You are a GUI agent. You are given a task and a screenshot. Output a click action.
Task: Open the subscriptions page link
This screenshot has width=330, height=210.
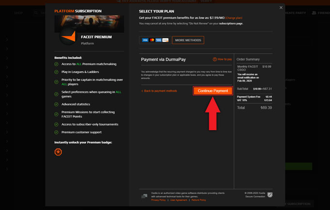click(x=231, y=23)
